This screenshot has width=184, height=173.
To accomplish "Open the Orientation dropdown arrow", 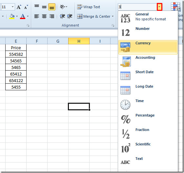I will pos(67,7).
